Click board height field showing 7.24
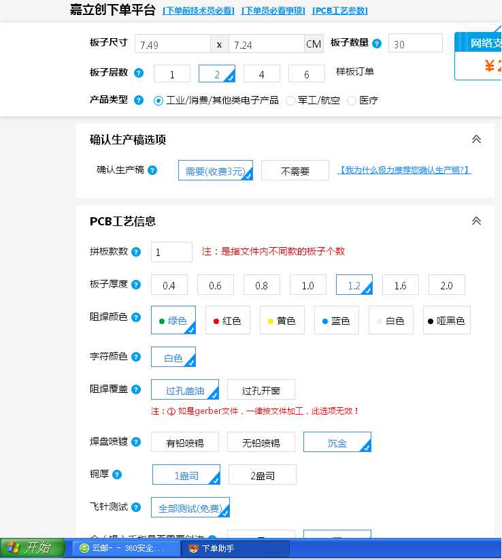This screenshot has width=502, height=559. (x=267, y=44)
